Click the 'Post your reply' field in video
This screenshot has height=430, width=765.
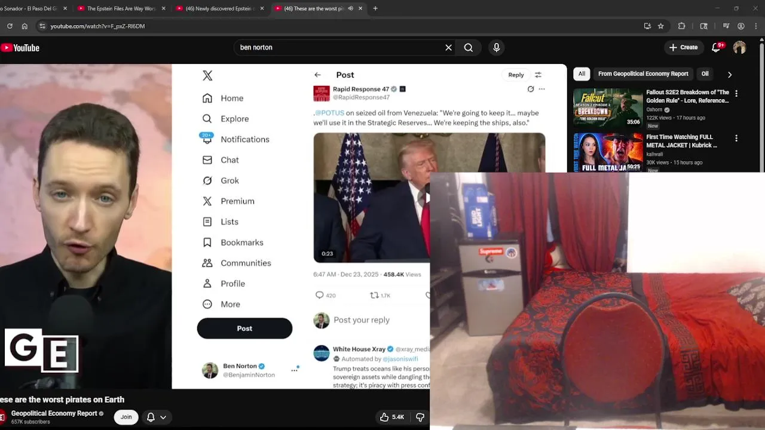point(362,320)
